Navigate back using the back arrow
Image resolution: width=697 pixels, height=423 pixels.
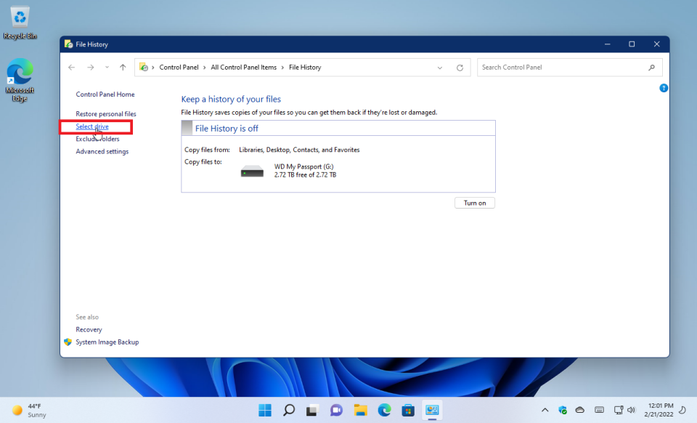(71, 67)
